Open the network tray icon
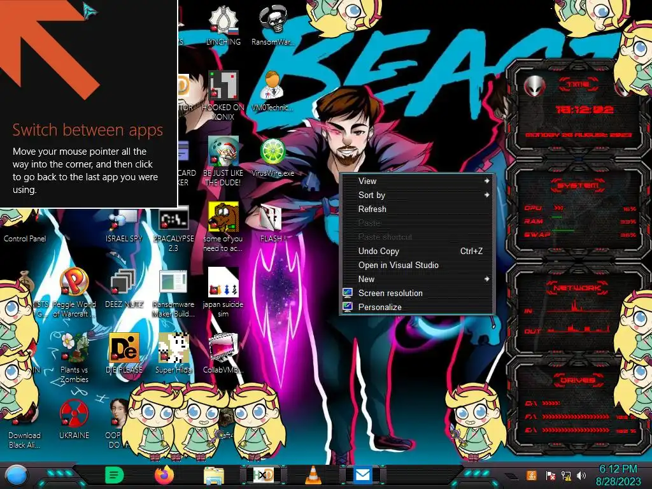652x489 pixels. point(566,475)
